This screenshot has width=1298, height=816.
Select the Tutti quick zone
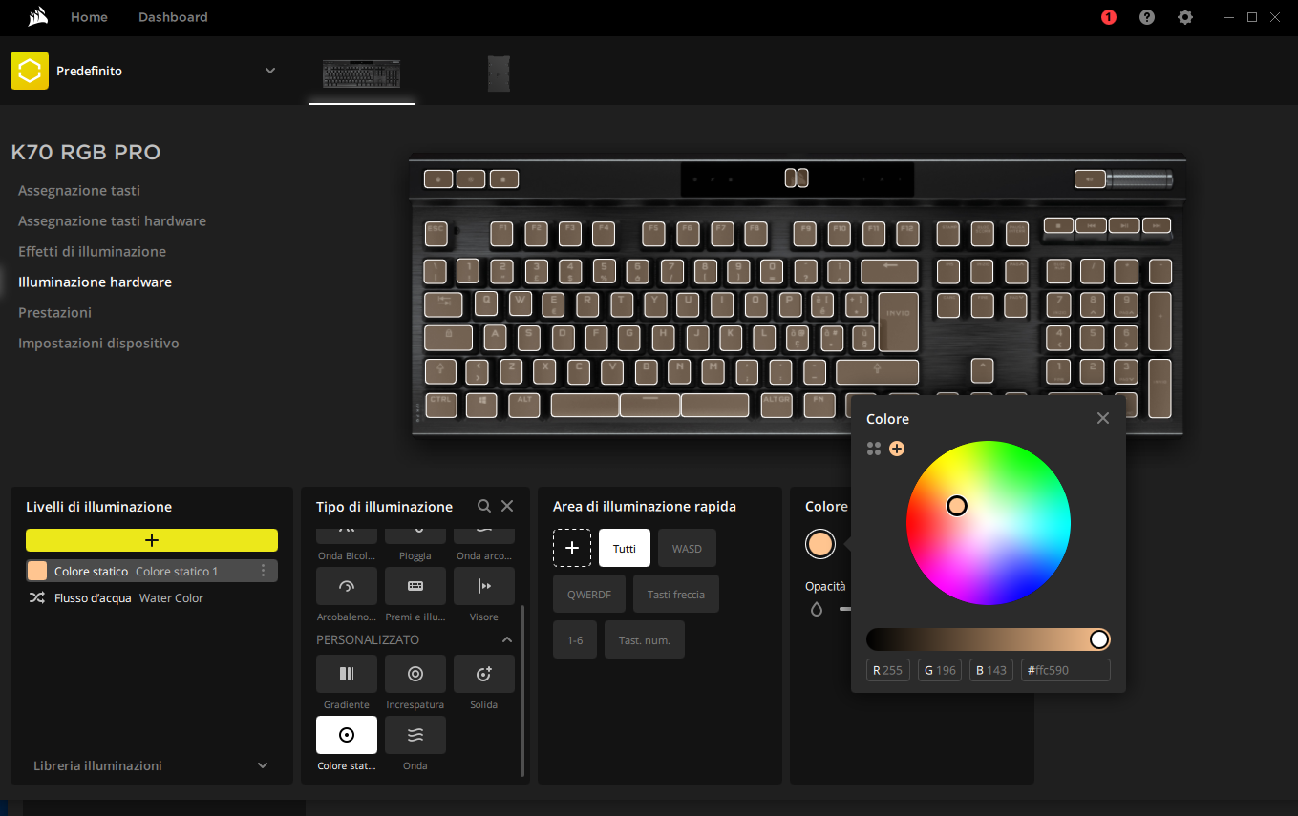[625, 548]
